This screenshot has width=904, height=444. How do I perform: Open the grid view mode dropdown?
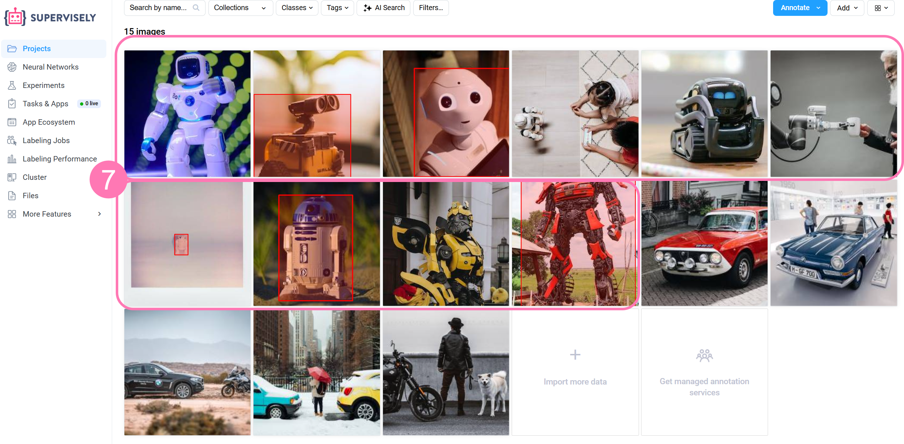pyautogui.click(x=881, y=8)
